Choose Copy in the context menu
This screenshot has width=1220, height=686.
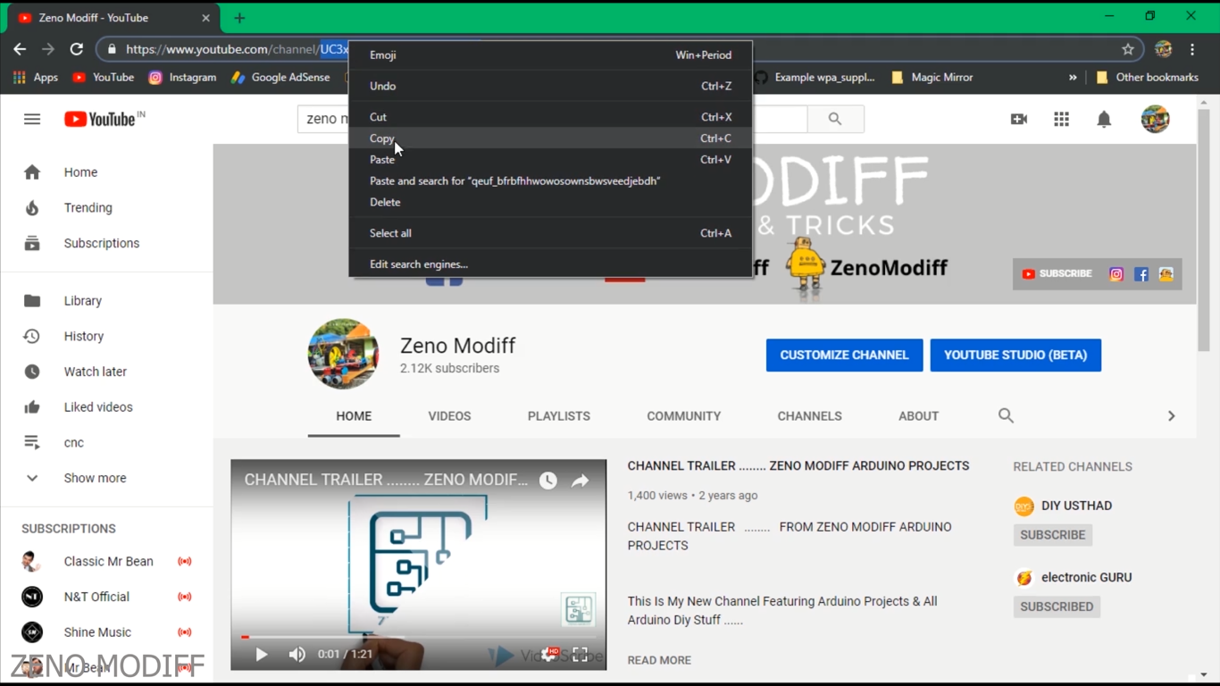(x=550, y=138)
